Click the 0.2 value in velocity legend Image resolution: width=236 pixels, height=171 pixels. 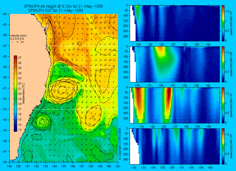(x=12, y=39)
